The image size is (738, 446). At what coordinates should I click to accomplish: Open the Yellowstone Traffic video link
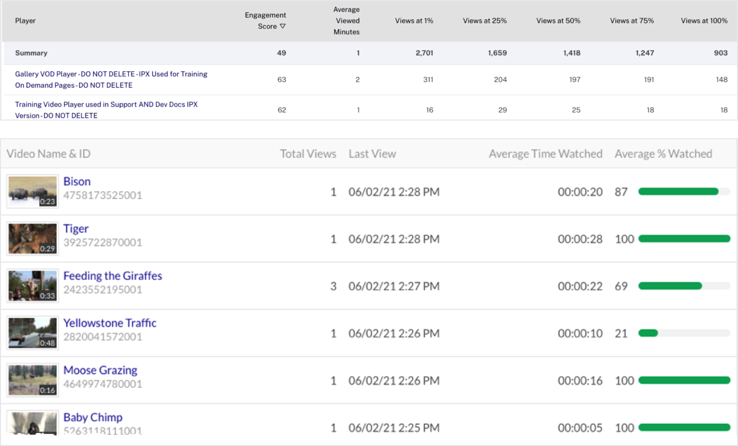pyautogui.click(x=110, y=323)
